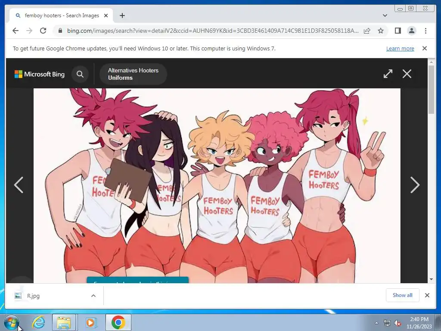Launch Internet Explorer from taskbar
The image size is (441, 331).
click(x=38, y=322)
